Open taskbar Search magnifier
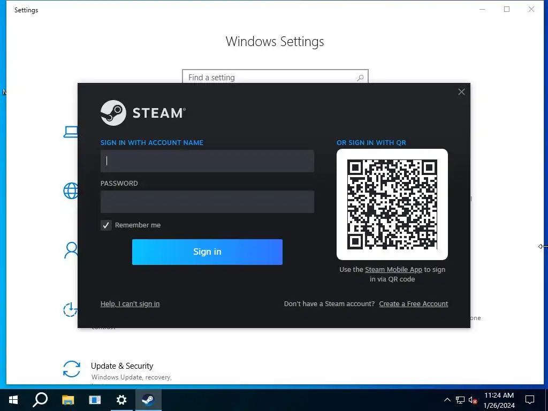This screenshot has height=411, width=548. 40,400
